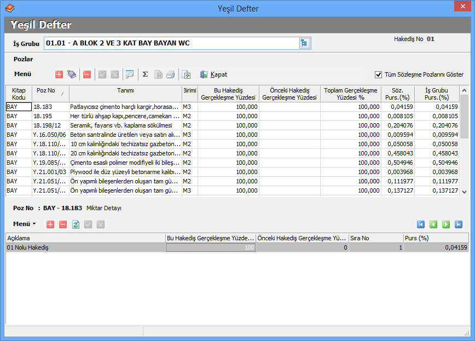This screenshot has height=341, width=475.
Task: Open the Menü in Pozlar toolbar
Action: pos(22,74)
